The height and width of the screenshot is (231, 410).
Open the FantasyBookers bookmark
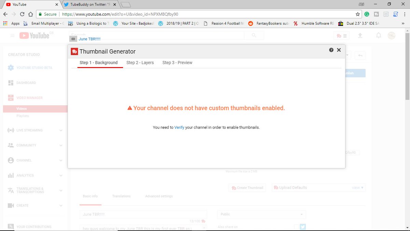(269, 24)
